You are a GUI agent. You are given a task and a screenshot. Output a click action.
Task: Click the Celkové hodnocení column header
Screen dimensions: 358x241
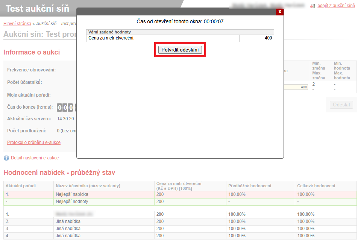tap(316, 186)
